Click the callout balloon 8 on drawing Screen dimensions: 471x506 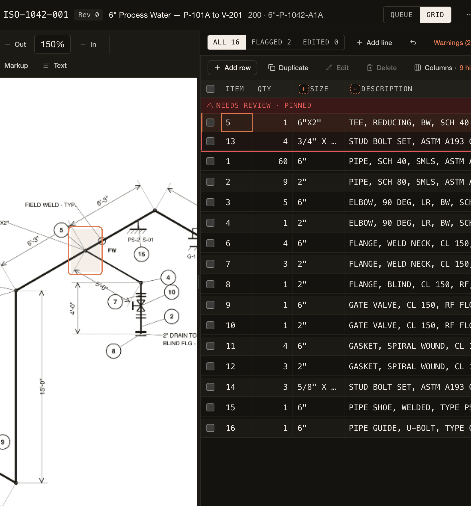[113, 351]
